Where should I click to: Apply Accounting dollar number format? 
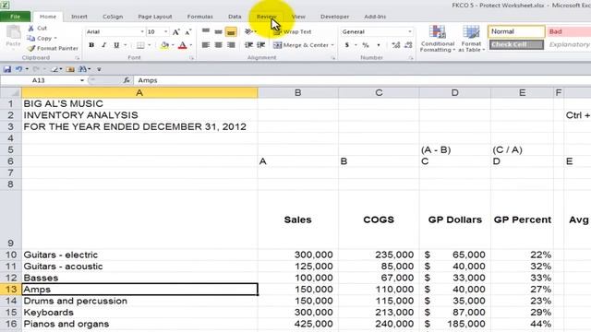coord(347,45)
